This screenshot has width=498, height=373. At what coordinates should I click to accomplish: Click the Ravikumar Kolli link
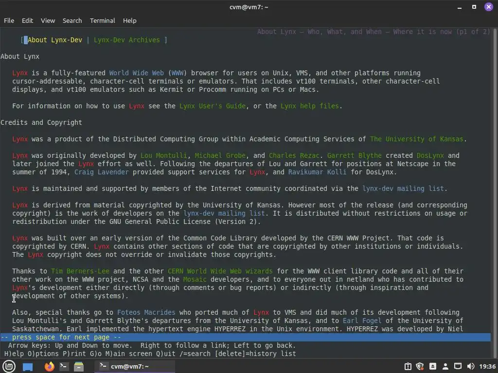coord(317,172)
